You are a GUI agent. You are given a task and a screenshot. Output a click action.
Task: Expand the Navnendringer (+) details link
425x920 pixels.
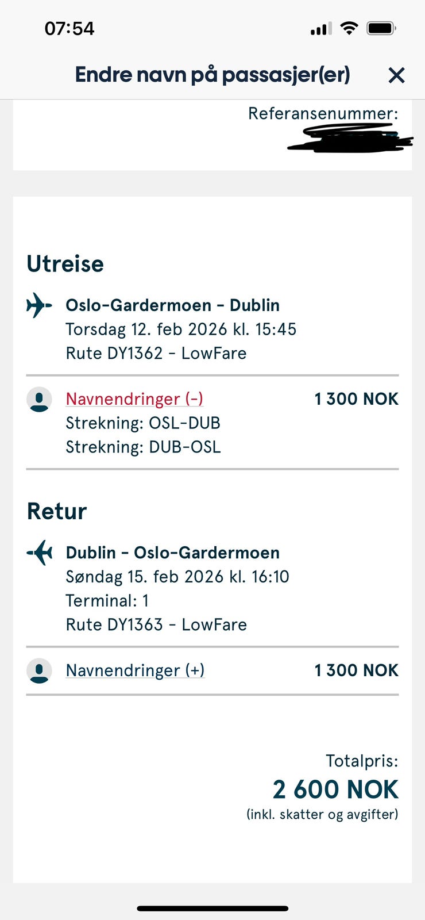coord(135,670)
